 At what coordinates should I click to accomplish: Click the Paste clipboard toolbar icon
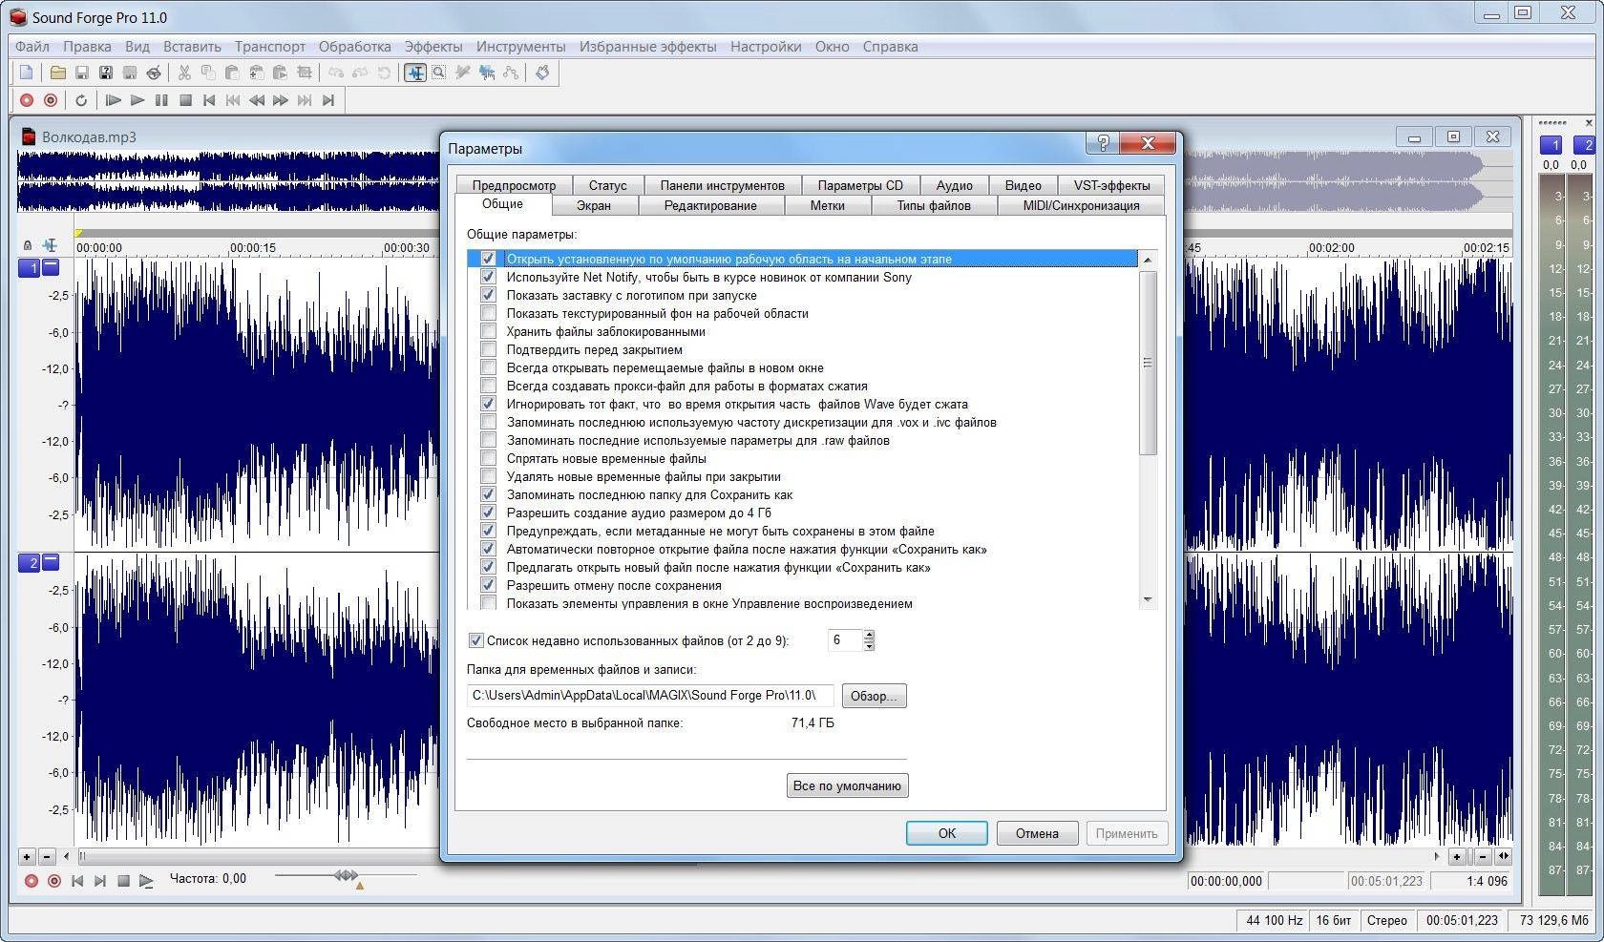pyautogui.click(x=232, y=73)
